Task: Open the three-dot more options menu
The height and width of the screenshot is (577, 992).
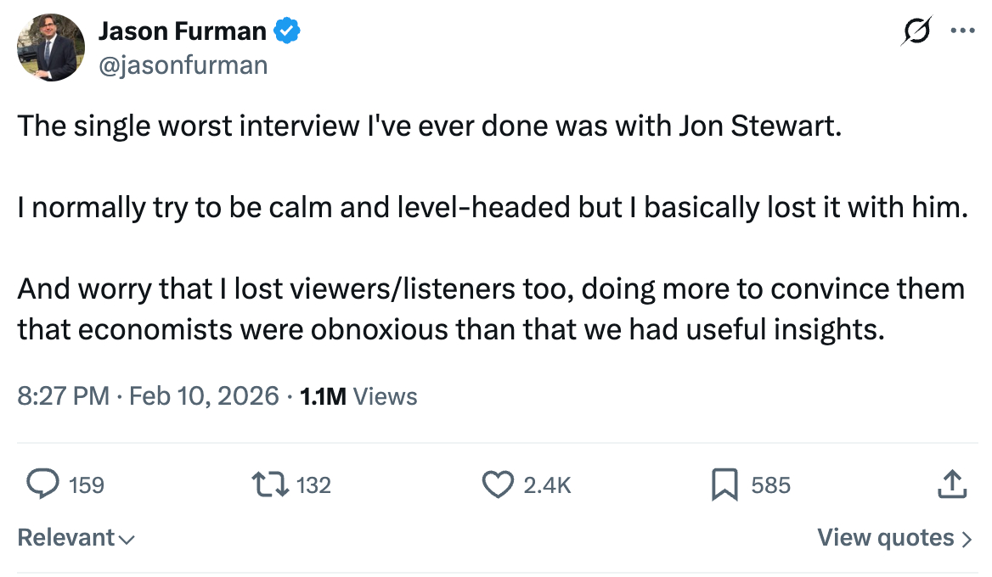Action: click(x=961, y=31)
